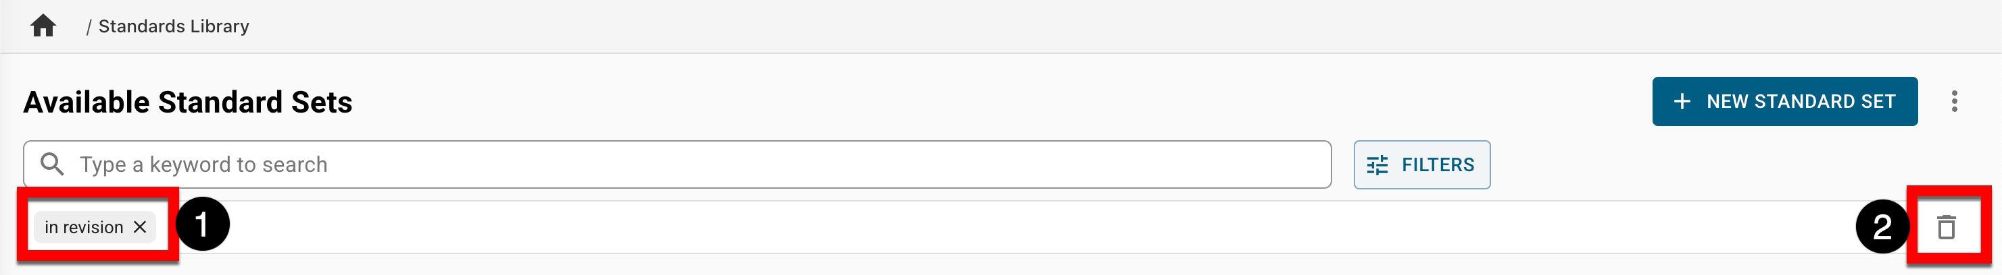The image size is (2002, 275).
Task: Open the three-dot more options menu
Action: point(1954,102)
